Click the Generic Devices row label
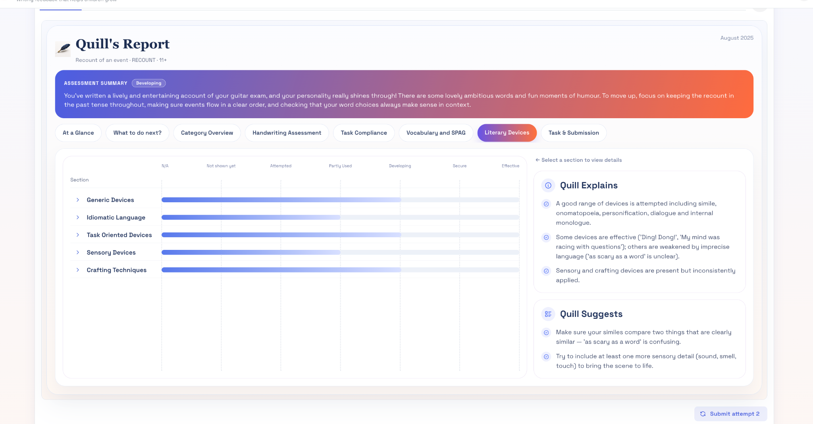Viewport: 813px width, 424px height. click(110, 200)
